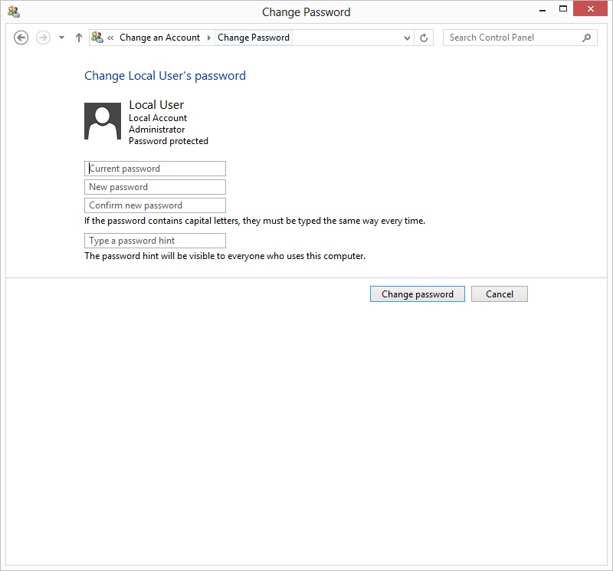Select the Change Password breadcrumb item

(254, 38)
